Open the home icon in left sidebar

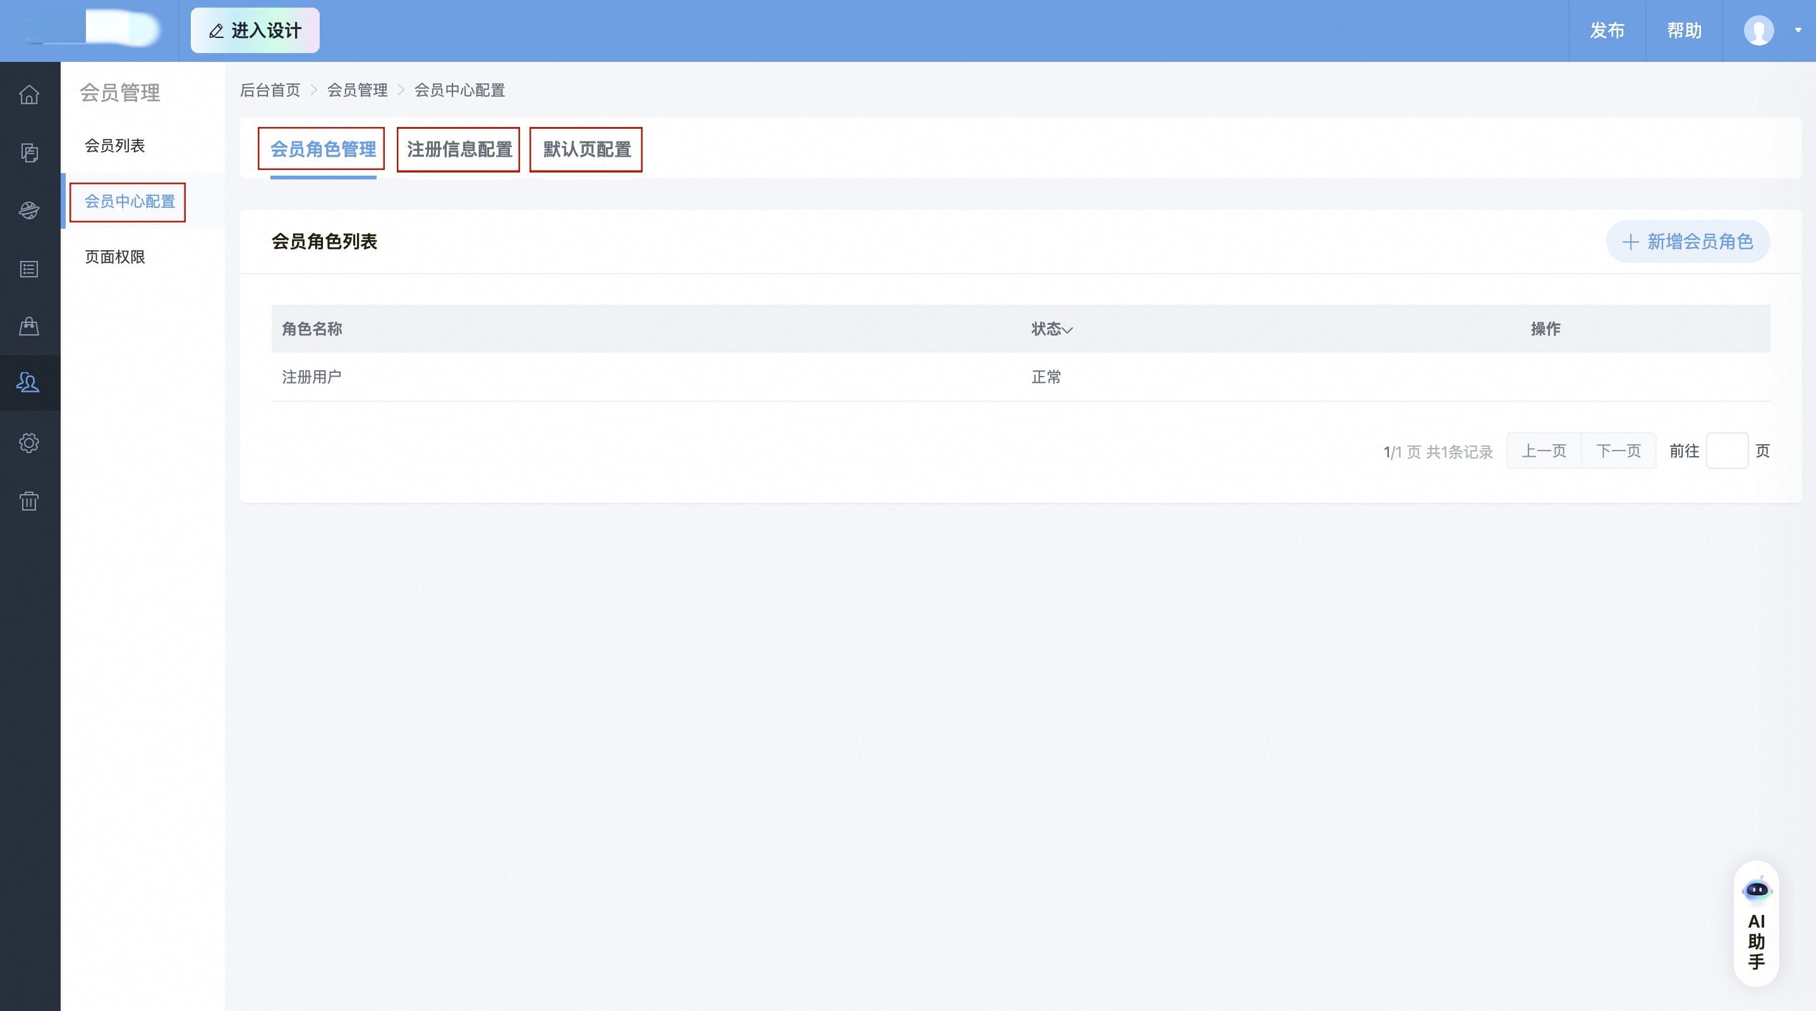tap(29, 95)
